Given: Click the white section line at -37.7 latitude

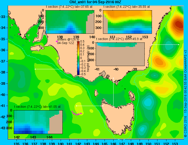Looking at the screenshot, I should coord(48,69).
